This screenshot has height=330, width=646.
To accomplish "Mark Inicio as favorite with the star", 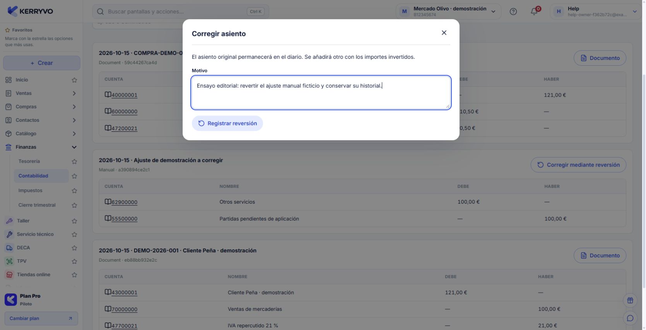I will click(74, 80).
